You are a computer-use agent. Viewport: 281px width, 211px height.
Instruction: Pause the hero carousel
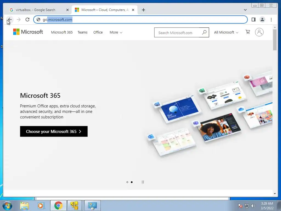(143, 182)
